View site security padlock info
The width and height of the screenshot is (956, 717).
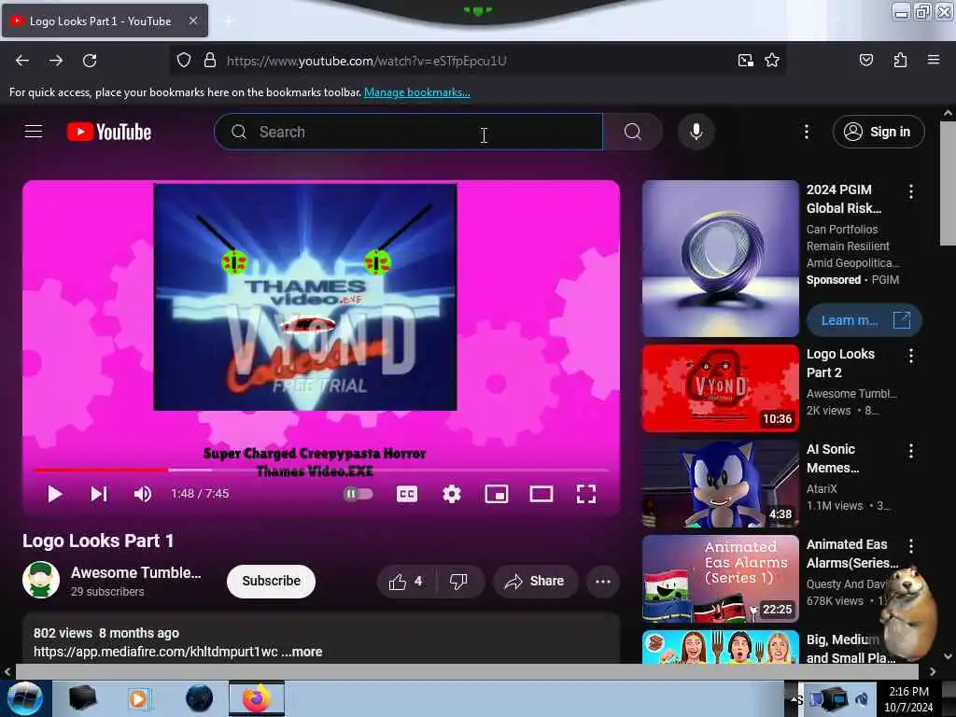(210, 61)
